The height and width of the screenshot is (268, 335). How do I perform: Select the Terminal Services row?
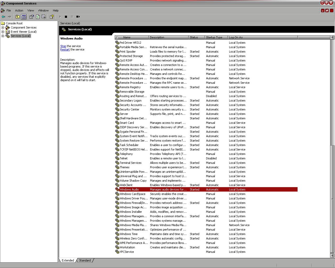[x=206, y=163]
